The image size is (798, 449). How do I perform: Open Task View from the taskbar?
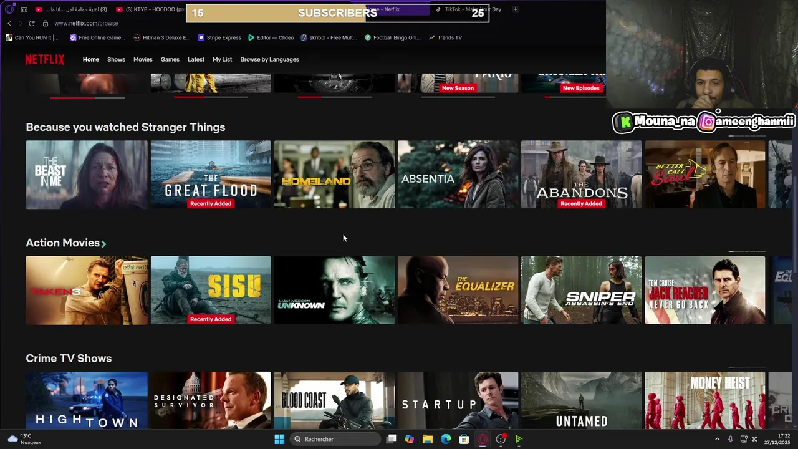click(x=392, y=439)
